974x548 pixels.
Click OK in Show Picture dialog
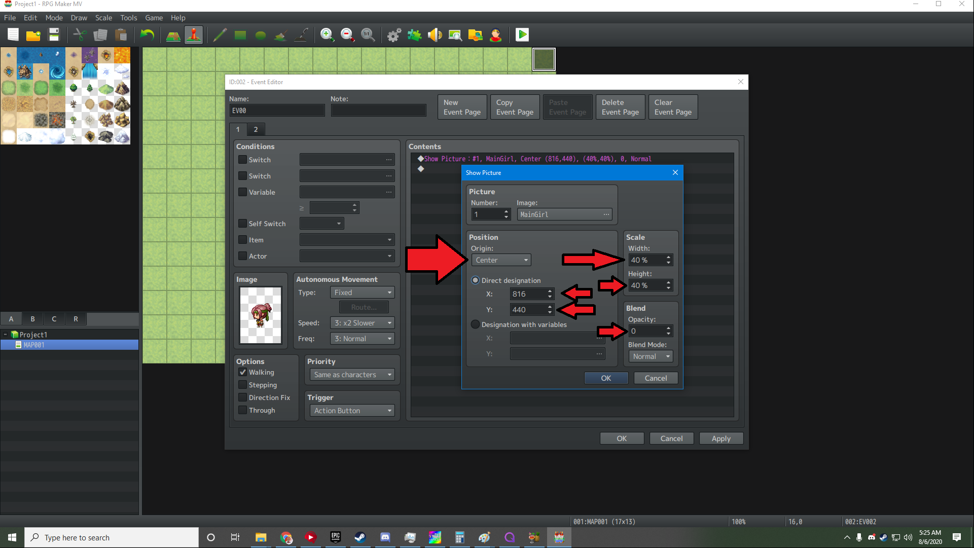606,378
